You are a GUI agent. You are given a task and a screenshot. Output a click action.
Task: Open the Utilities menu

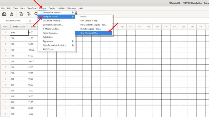click(61, 8)
